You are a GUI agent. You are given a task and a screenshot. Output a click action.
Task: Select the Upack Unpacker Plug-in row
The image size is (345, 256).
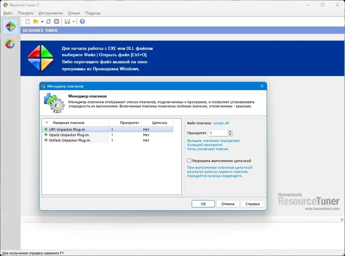click(107, 135)
